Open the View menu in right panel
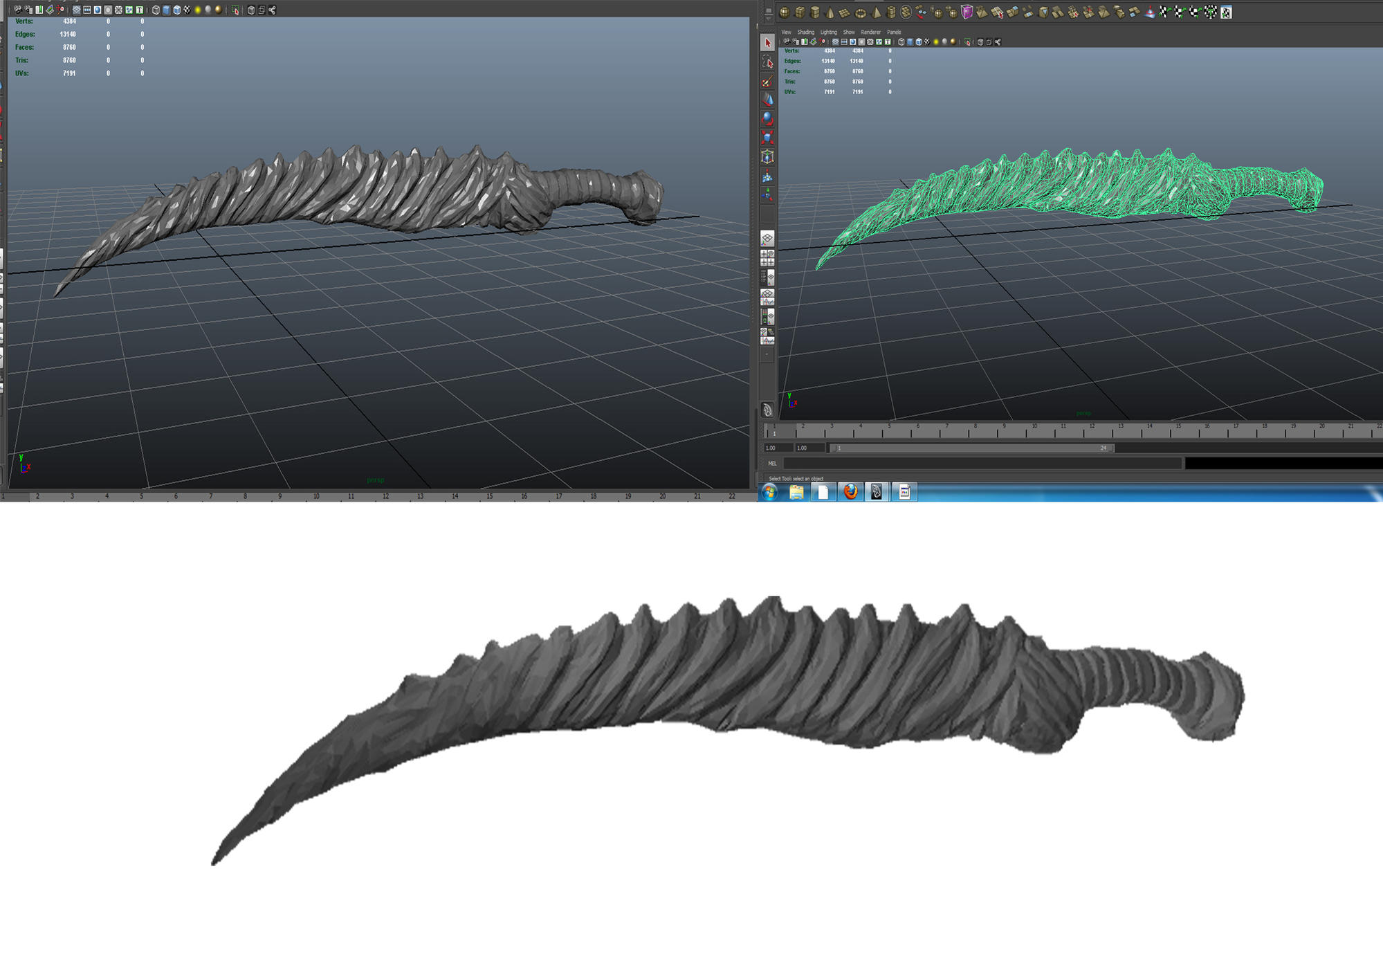Screen dimensions: 1383x968 (x=786, y=32)
